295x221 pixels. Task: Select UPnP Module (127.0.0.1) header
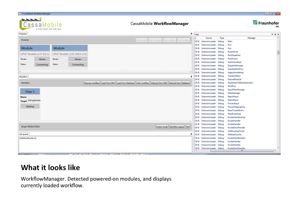coord(35,48)
